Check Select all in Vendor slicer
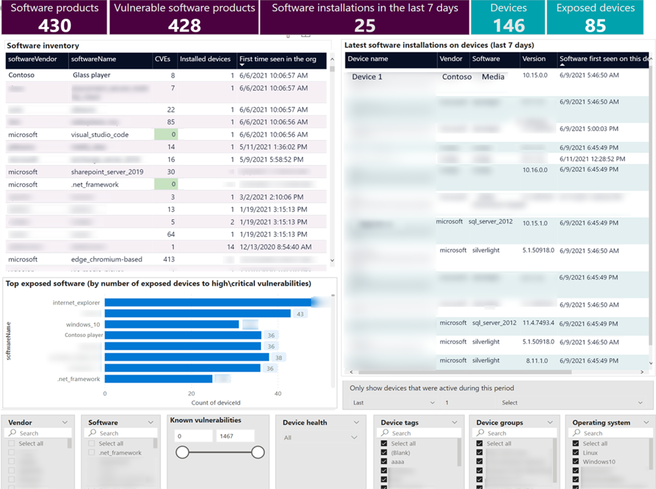Screen dimensions: 656x489 (11, 444)
